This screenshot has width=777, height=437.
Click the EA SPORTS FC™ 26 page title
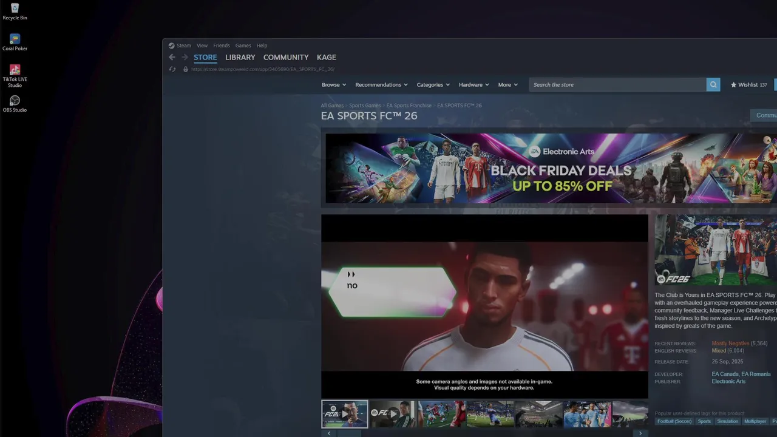[x=369, y=116]
